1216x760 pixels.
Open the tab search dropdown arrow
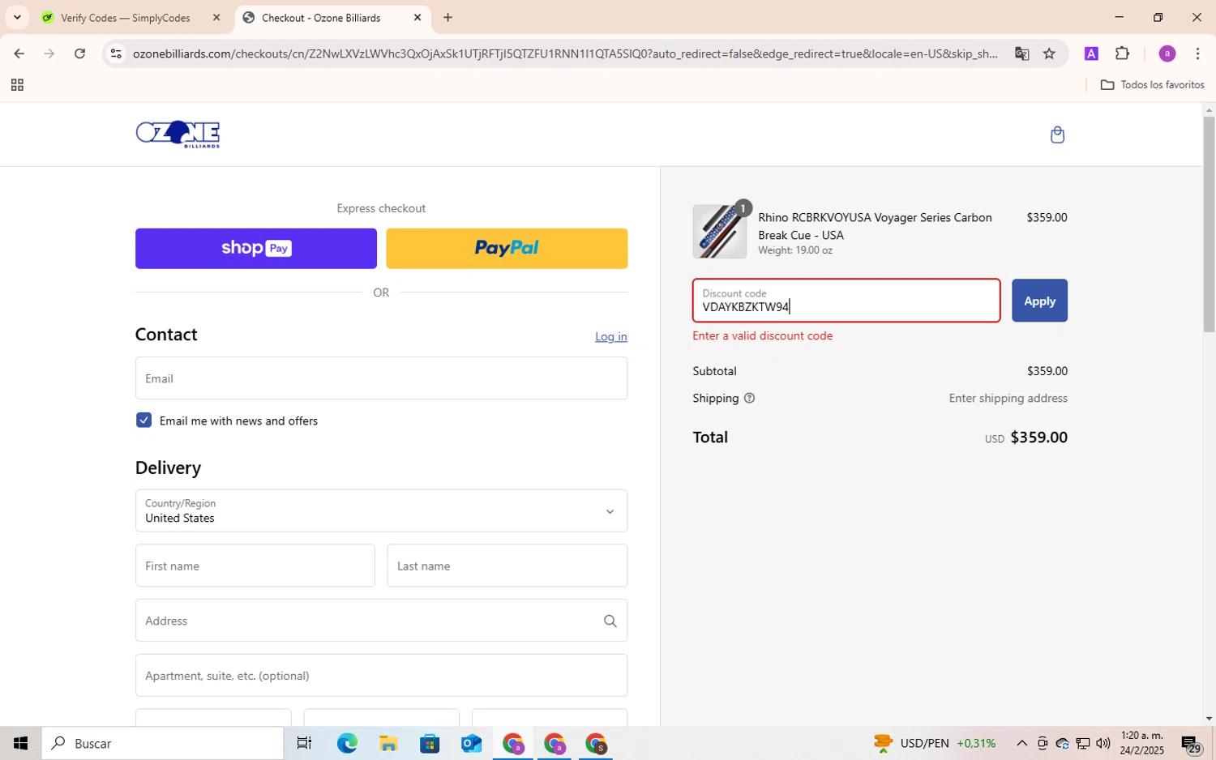pyautogui.click(x=17, y=17)
